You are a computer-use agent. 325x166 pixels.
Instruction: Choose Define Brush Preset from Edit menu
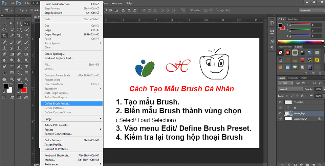[71, 103]
